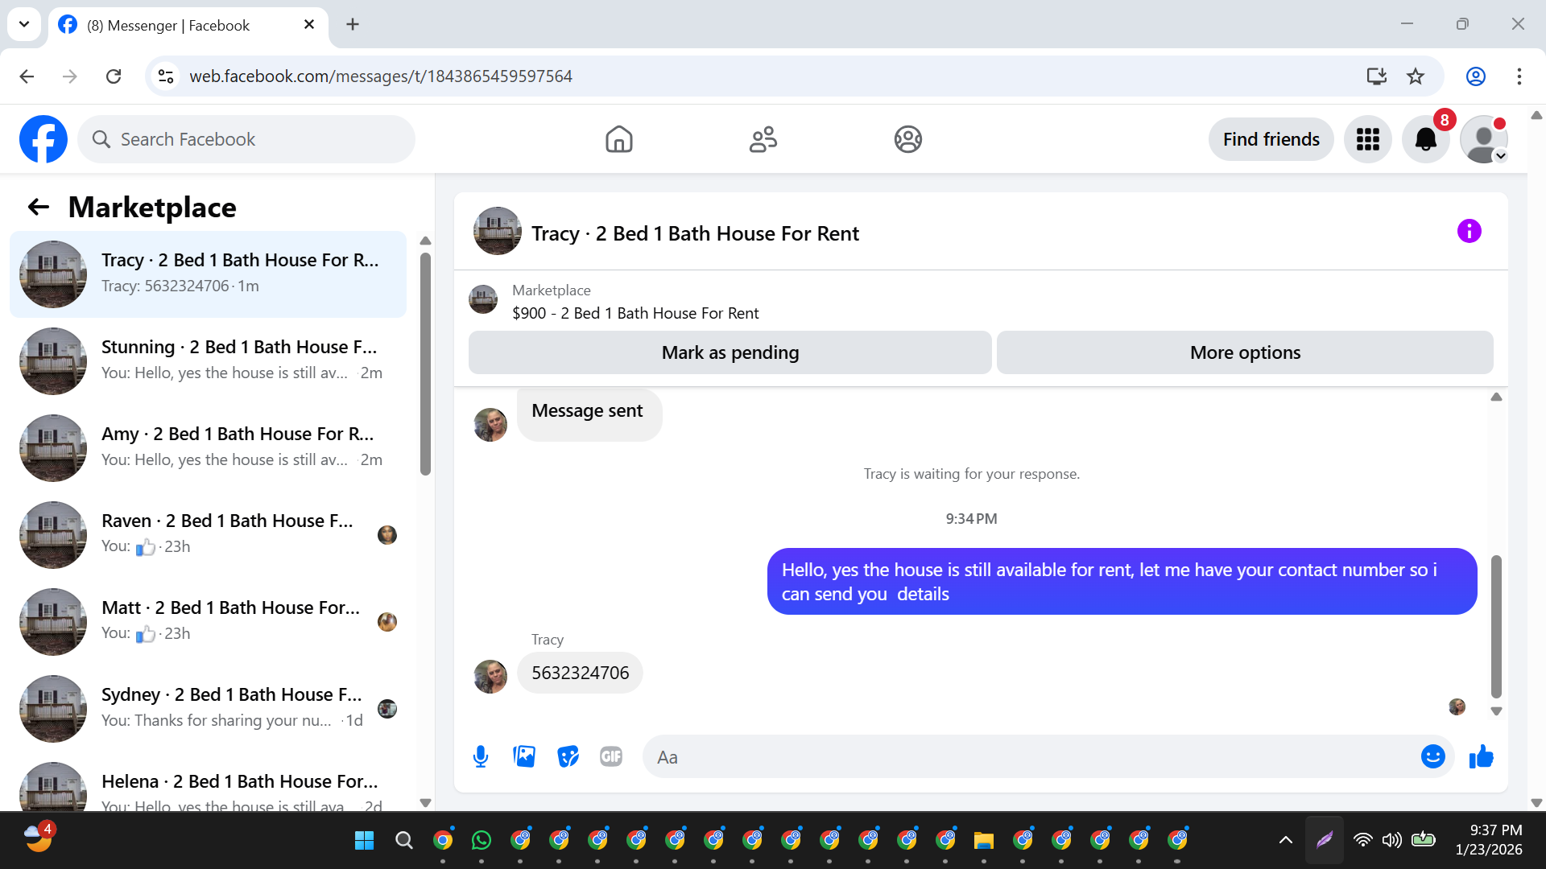This screenshot has width=1546, height=869.
Task: Click the Aa message input field
Action: point(1031,757)
